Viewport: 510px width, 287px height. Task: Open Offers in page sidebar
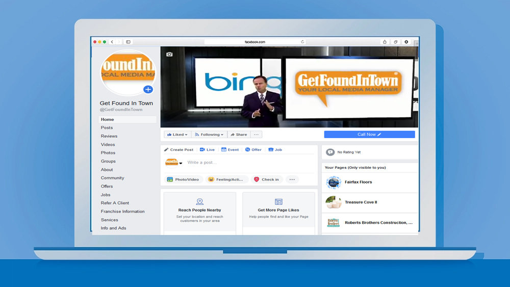(107, 186)
